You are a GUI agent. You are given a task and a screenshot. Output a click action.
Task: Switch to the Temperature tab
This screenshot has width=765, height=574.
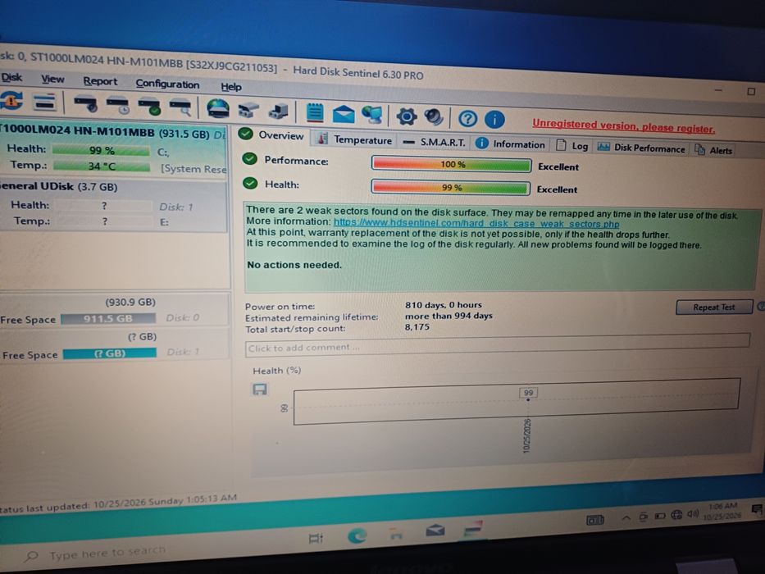click(x=355, y=139)
